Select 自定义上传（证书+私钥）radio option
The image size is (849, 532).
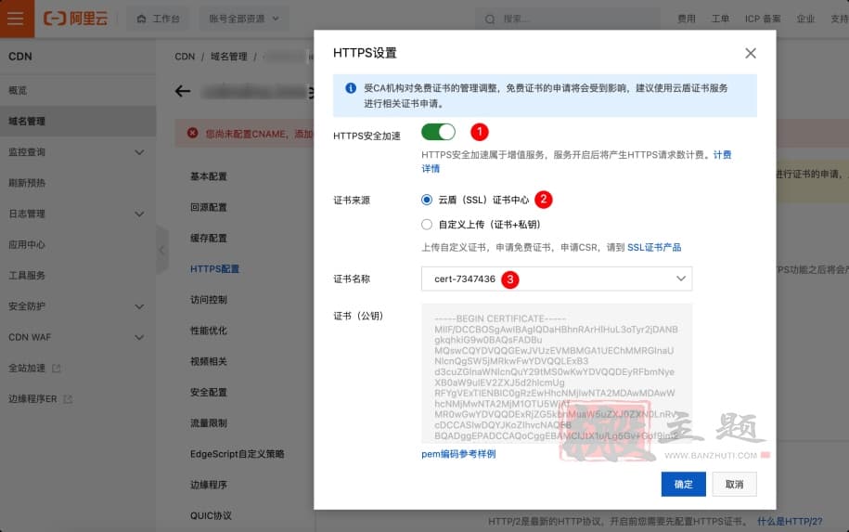point(427,225)
